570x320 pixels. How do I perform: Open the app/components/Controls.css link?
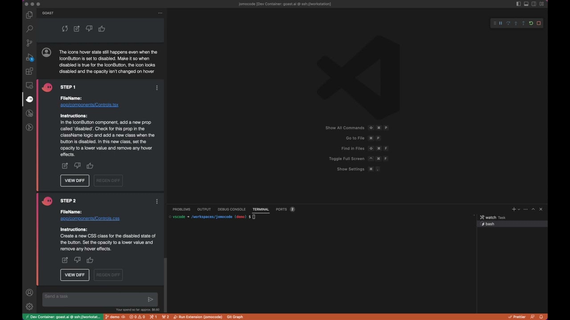click(90, 219)
